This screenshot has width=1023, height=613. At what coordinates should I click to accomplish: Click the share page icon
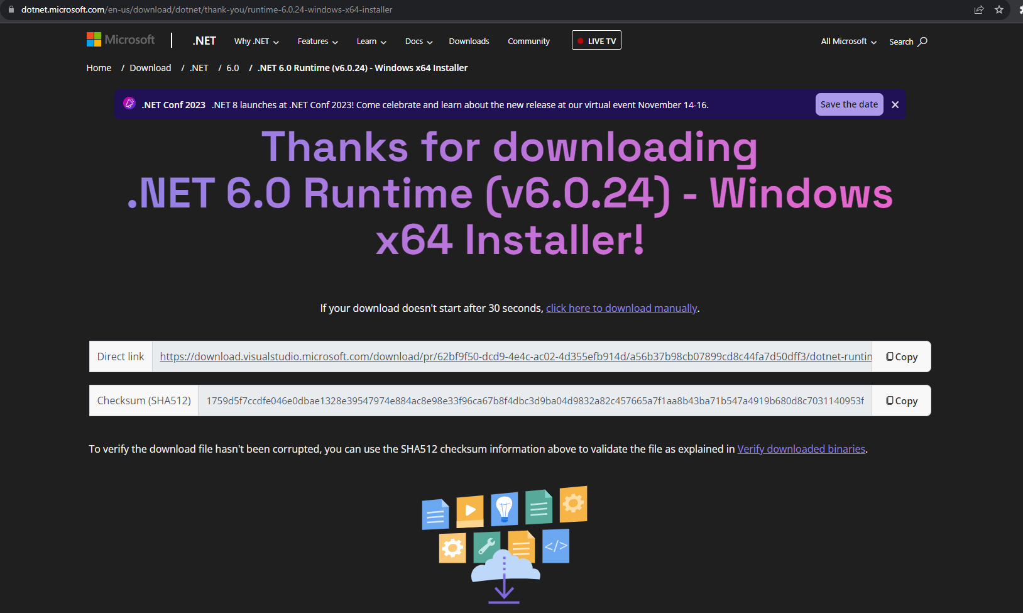978,9
